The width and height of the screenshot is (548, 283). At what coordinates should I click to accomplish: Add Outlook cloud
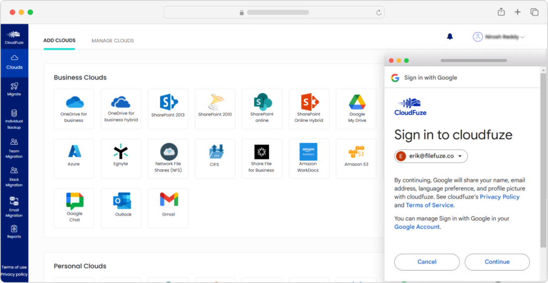tap(121, 208)
